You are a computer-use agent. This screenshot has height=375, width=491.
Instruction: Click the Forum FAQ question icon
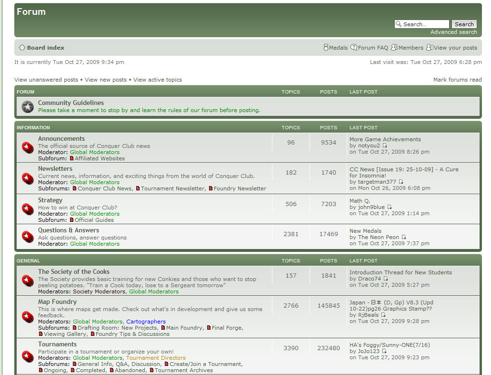353,47
